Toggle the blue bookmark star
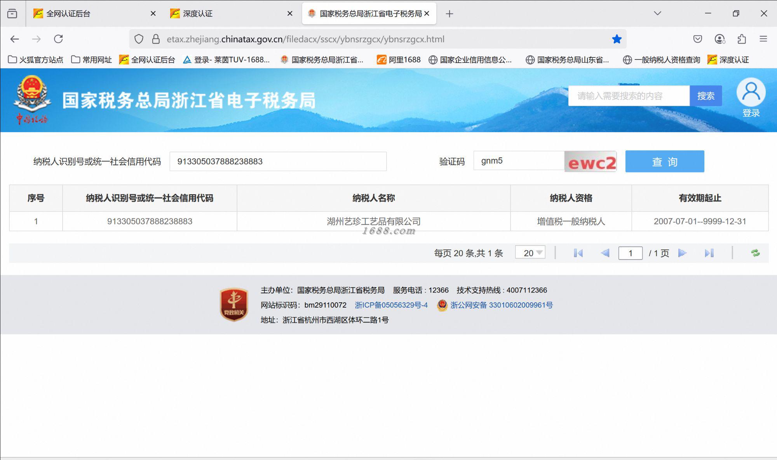This screenshot has width=777, height=460. tap(617, 39)
